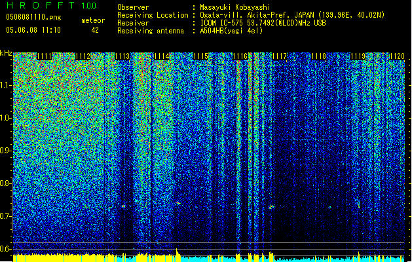Click the 0.9 frequency axis label
Image resolution: width=412 pixels, height=262 pixels.
click(x=5, y=151)
